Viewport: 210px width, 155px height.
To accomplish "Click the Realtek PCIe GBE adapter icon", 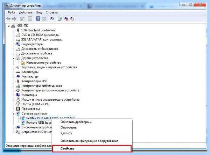I will coord(23,118).
